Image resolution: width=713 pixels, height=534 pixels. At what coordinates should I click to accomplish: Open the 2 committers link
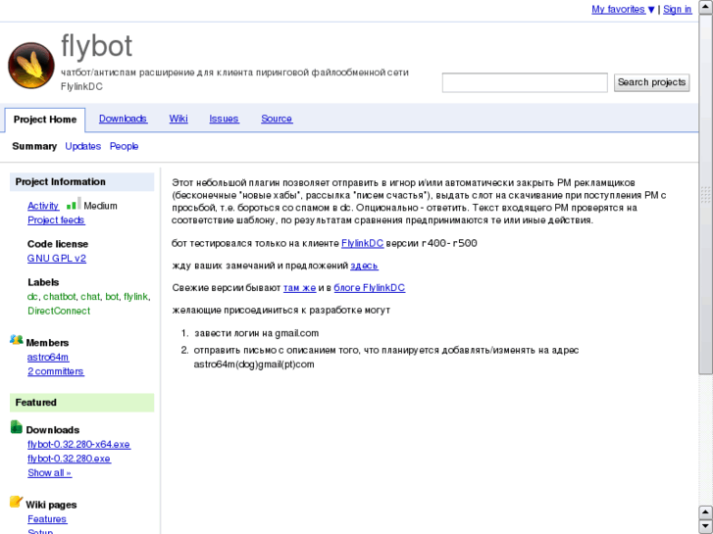[x=56, y=371]
